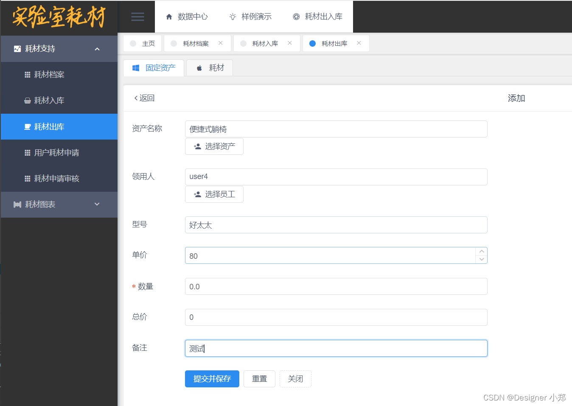Image resolution: width=572 pixels, height=406 pixels.
Task: Click the grid icon beside 用户耗材申请
Action: [x=28, y=153]
